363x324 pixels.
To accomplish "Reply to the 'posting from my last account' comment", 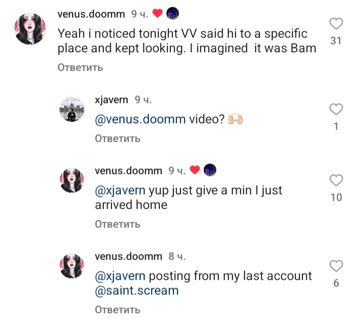I will (x=117, y=310).
